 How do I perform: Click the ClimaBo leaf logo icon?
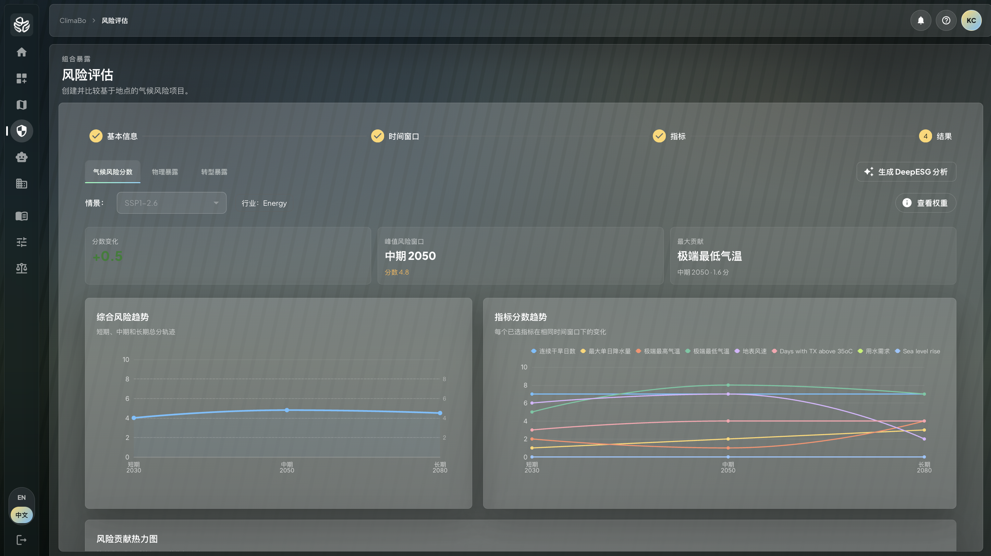coord(22,25)
